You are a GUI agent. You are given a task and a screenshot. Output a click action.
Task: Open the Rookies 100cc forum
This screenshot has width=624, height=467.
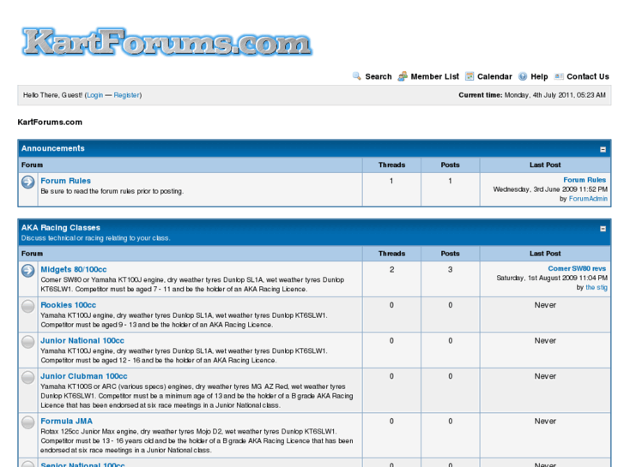click(68, 305)
